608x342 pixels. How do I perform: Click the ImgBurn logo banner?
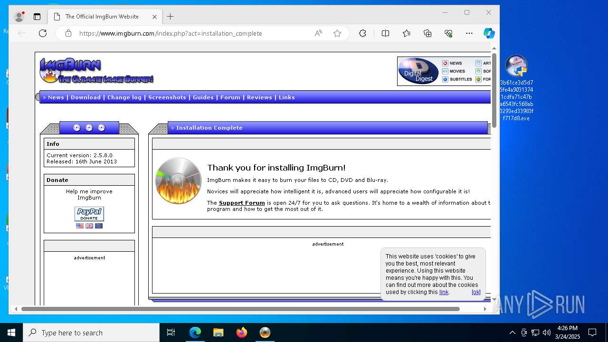point(96,71)
